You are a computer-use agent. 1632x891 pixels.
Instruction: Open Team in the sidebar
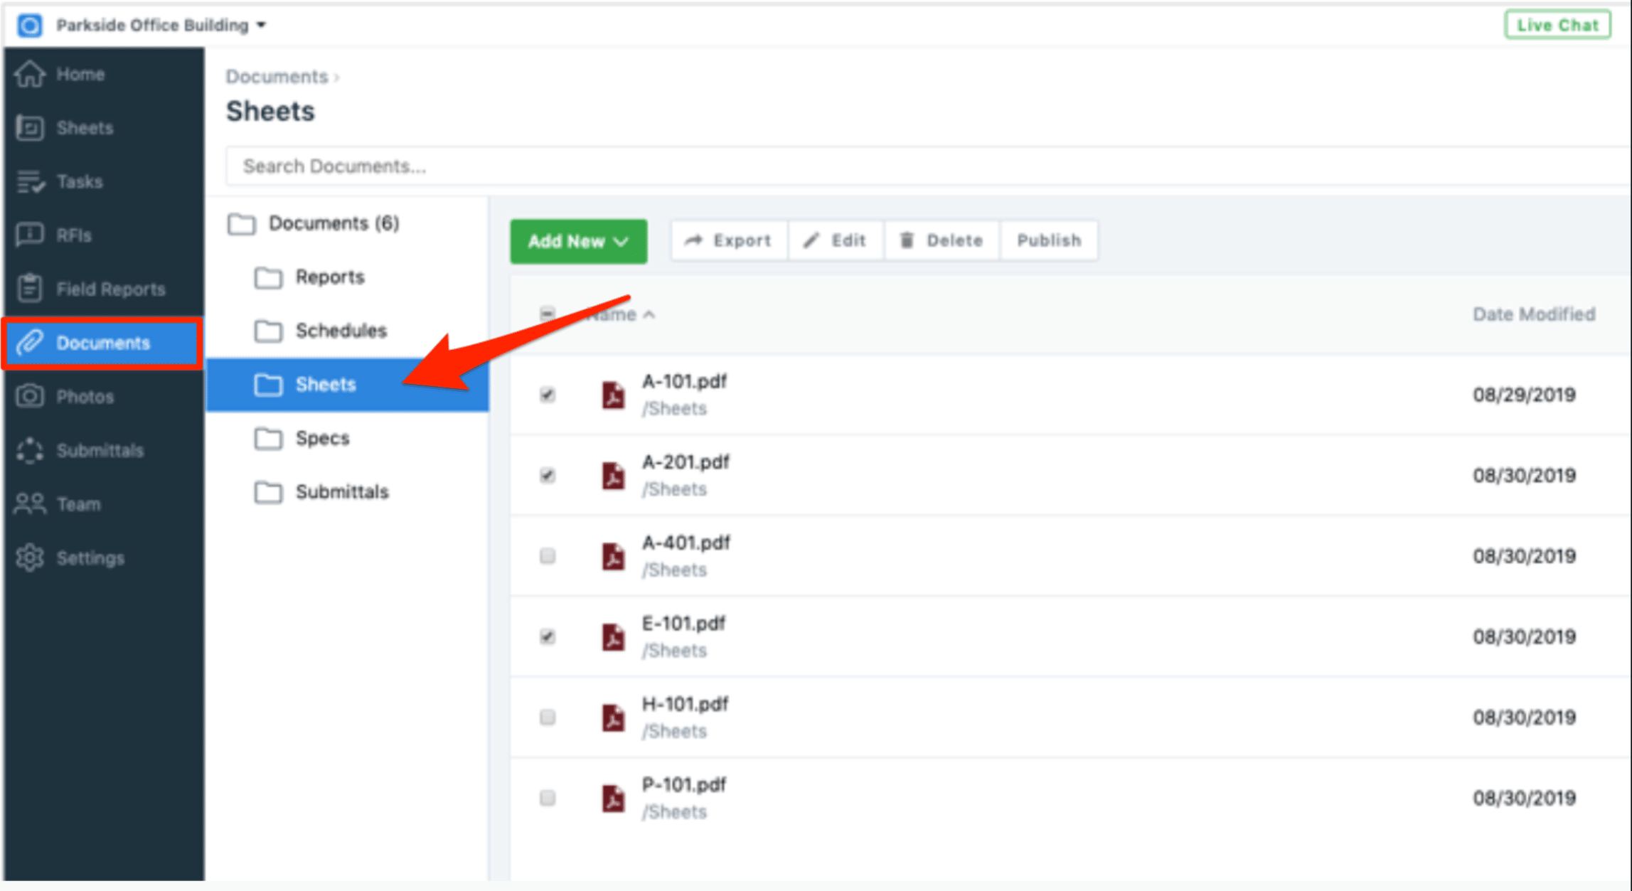(x=103, y=504)
